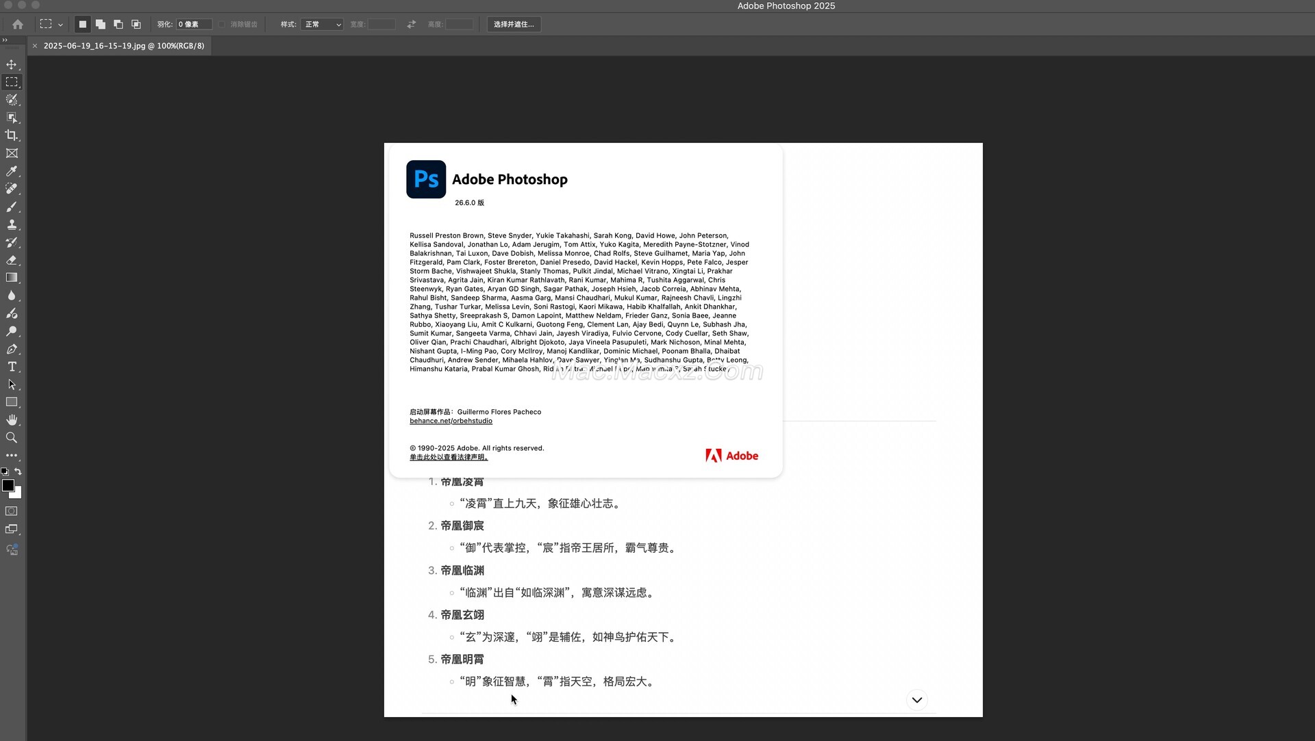The width and height of the screenshot is (1315, 741).
Task: Click the '帝凰临渊' heading text
Action: click(x=462, y=571)
